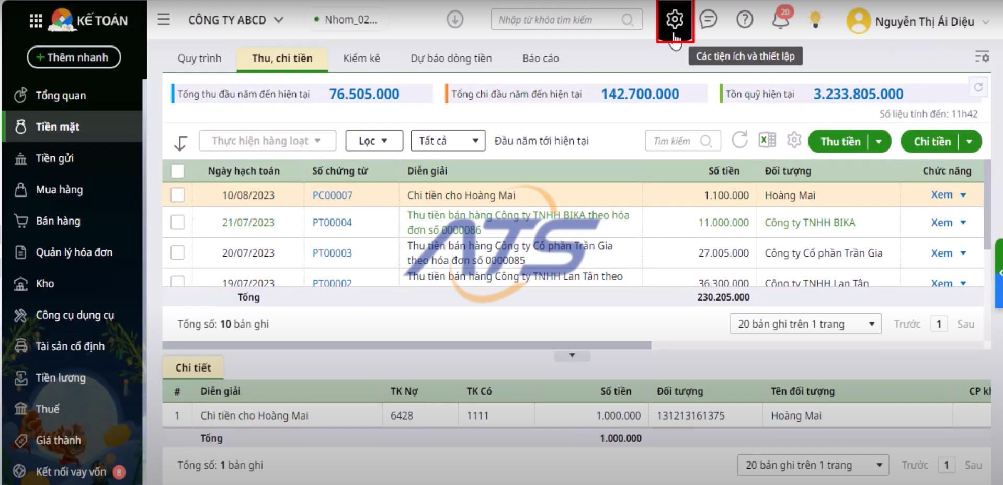Viewport: 1003px width, 485px height.
Task: Click the chat messages icon in header
Action: pyautogui.click(x=708, y=20)
